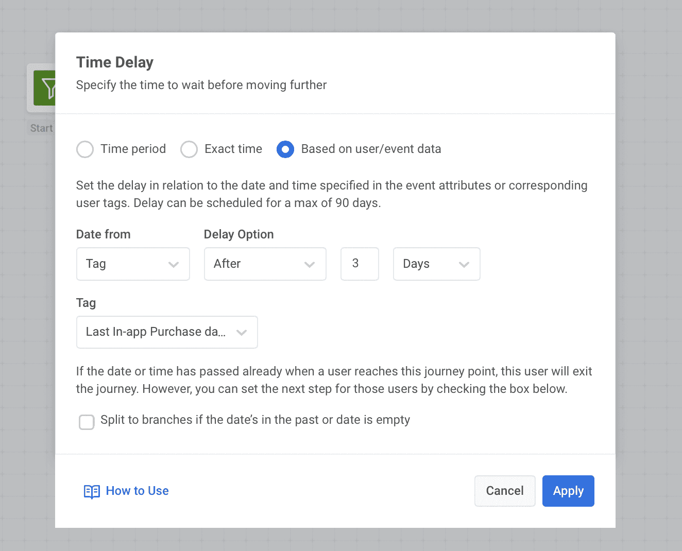Open the How to Use guide link
Image resolution: width=682 pixels, height=551 pixels.
137,491
